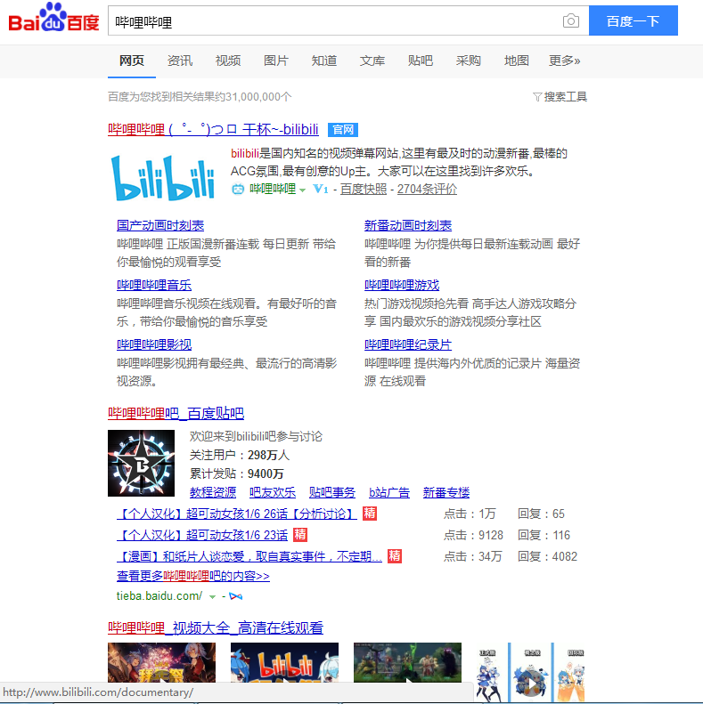Click the camera image search icon

coord(570,21)
